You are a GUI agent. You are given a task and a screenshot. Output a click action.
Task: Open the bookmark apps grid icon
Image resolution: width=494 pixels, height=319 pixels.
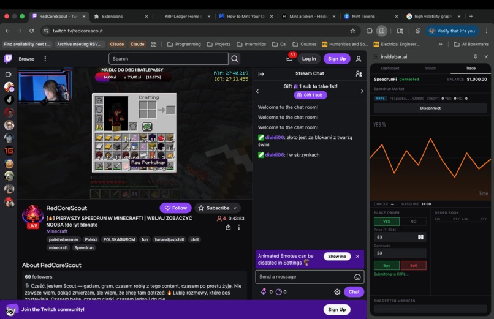click(x=154, y=44)
